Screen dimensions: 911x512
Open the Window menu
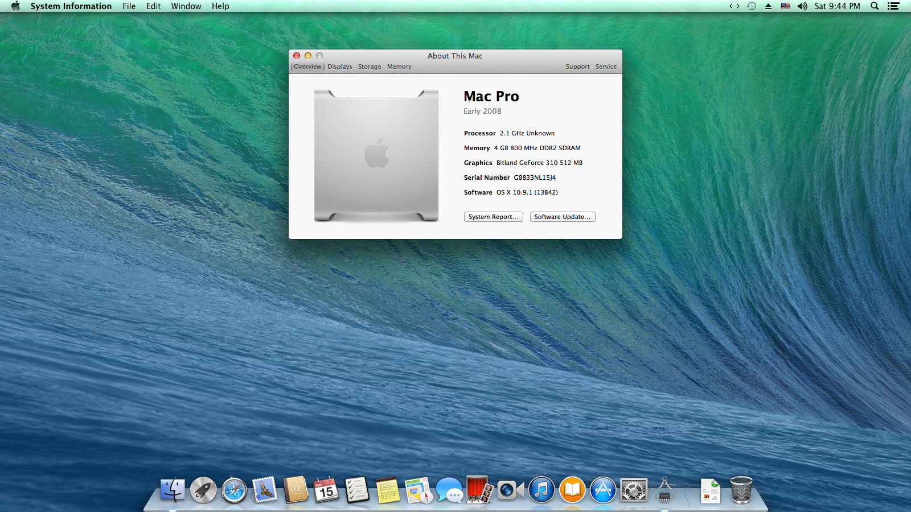pos(186,6)
